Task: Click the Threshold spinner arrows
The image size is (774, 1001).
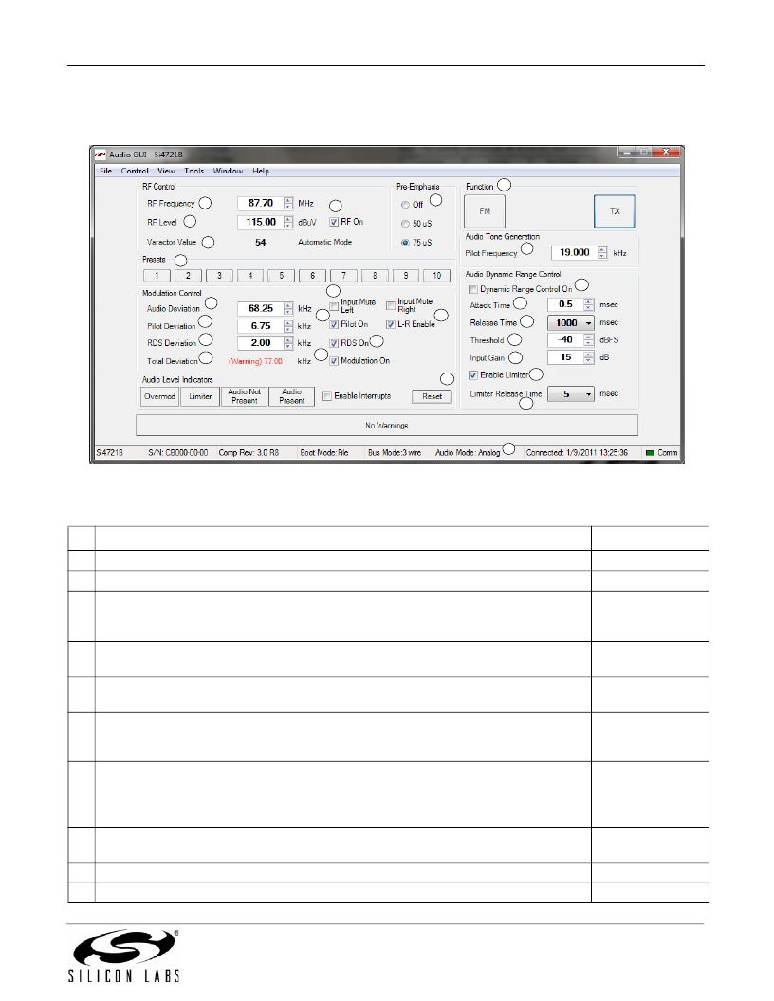Action: point(589,339)
